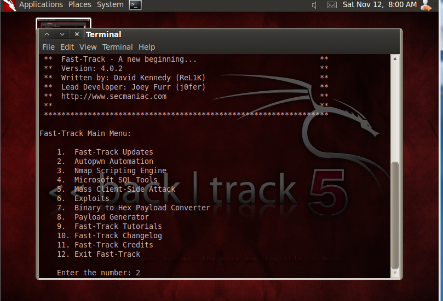Screen dimensions: 443x301
Task: Open the Terminal Edit menu
Action: 67,47
